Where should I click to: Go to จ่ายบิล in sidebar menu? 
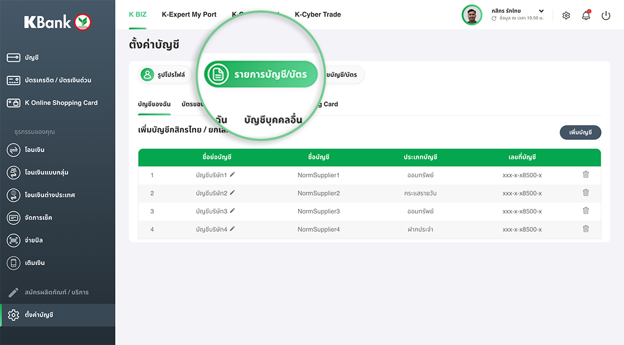click(33, 240)
